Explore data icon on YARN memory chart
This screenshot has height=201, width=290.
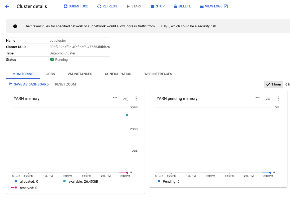125,99
